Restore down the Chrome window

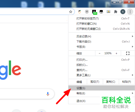click(x=120, y=2)
